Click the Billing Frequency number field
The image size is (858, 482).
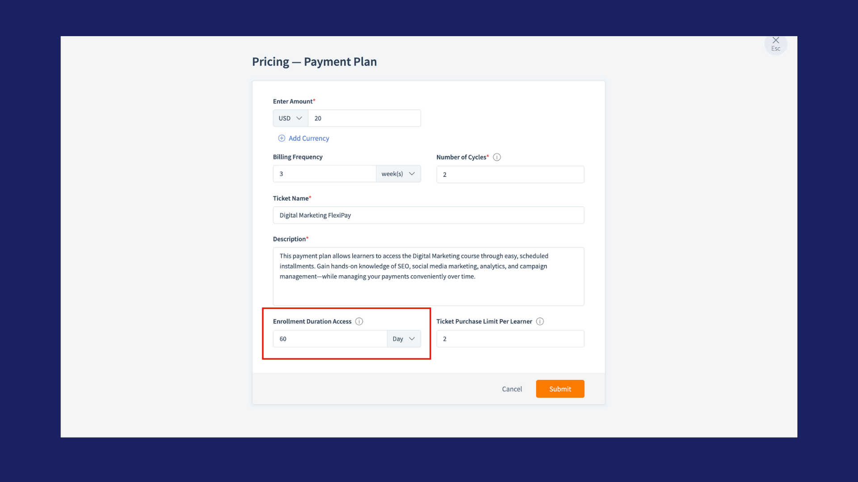[324, 174]
